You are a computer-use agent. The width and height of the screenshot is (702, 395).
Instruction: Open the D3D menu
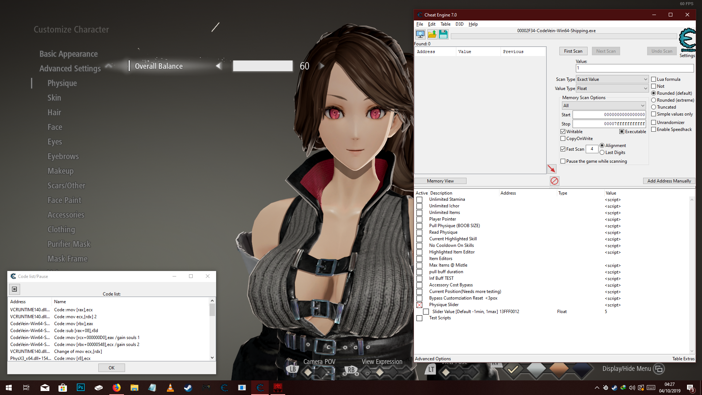(459, 24)
